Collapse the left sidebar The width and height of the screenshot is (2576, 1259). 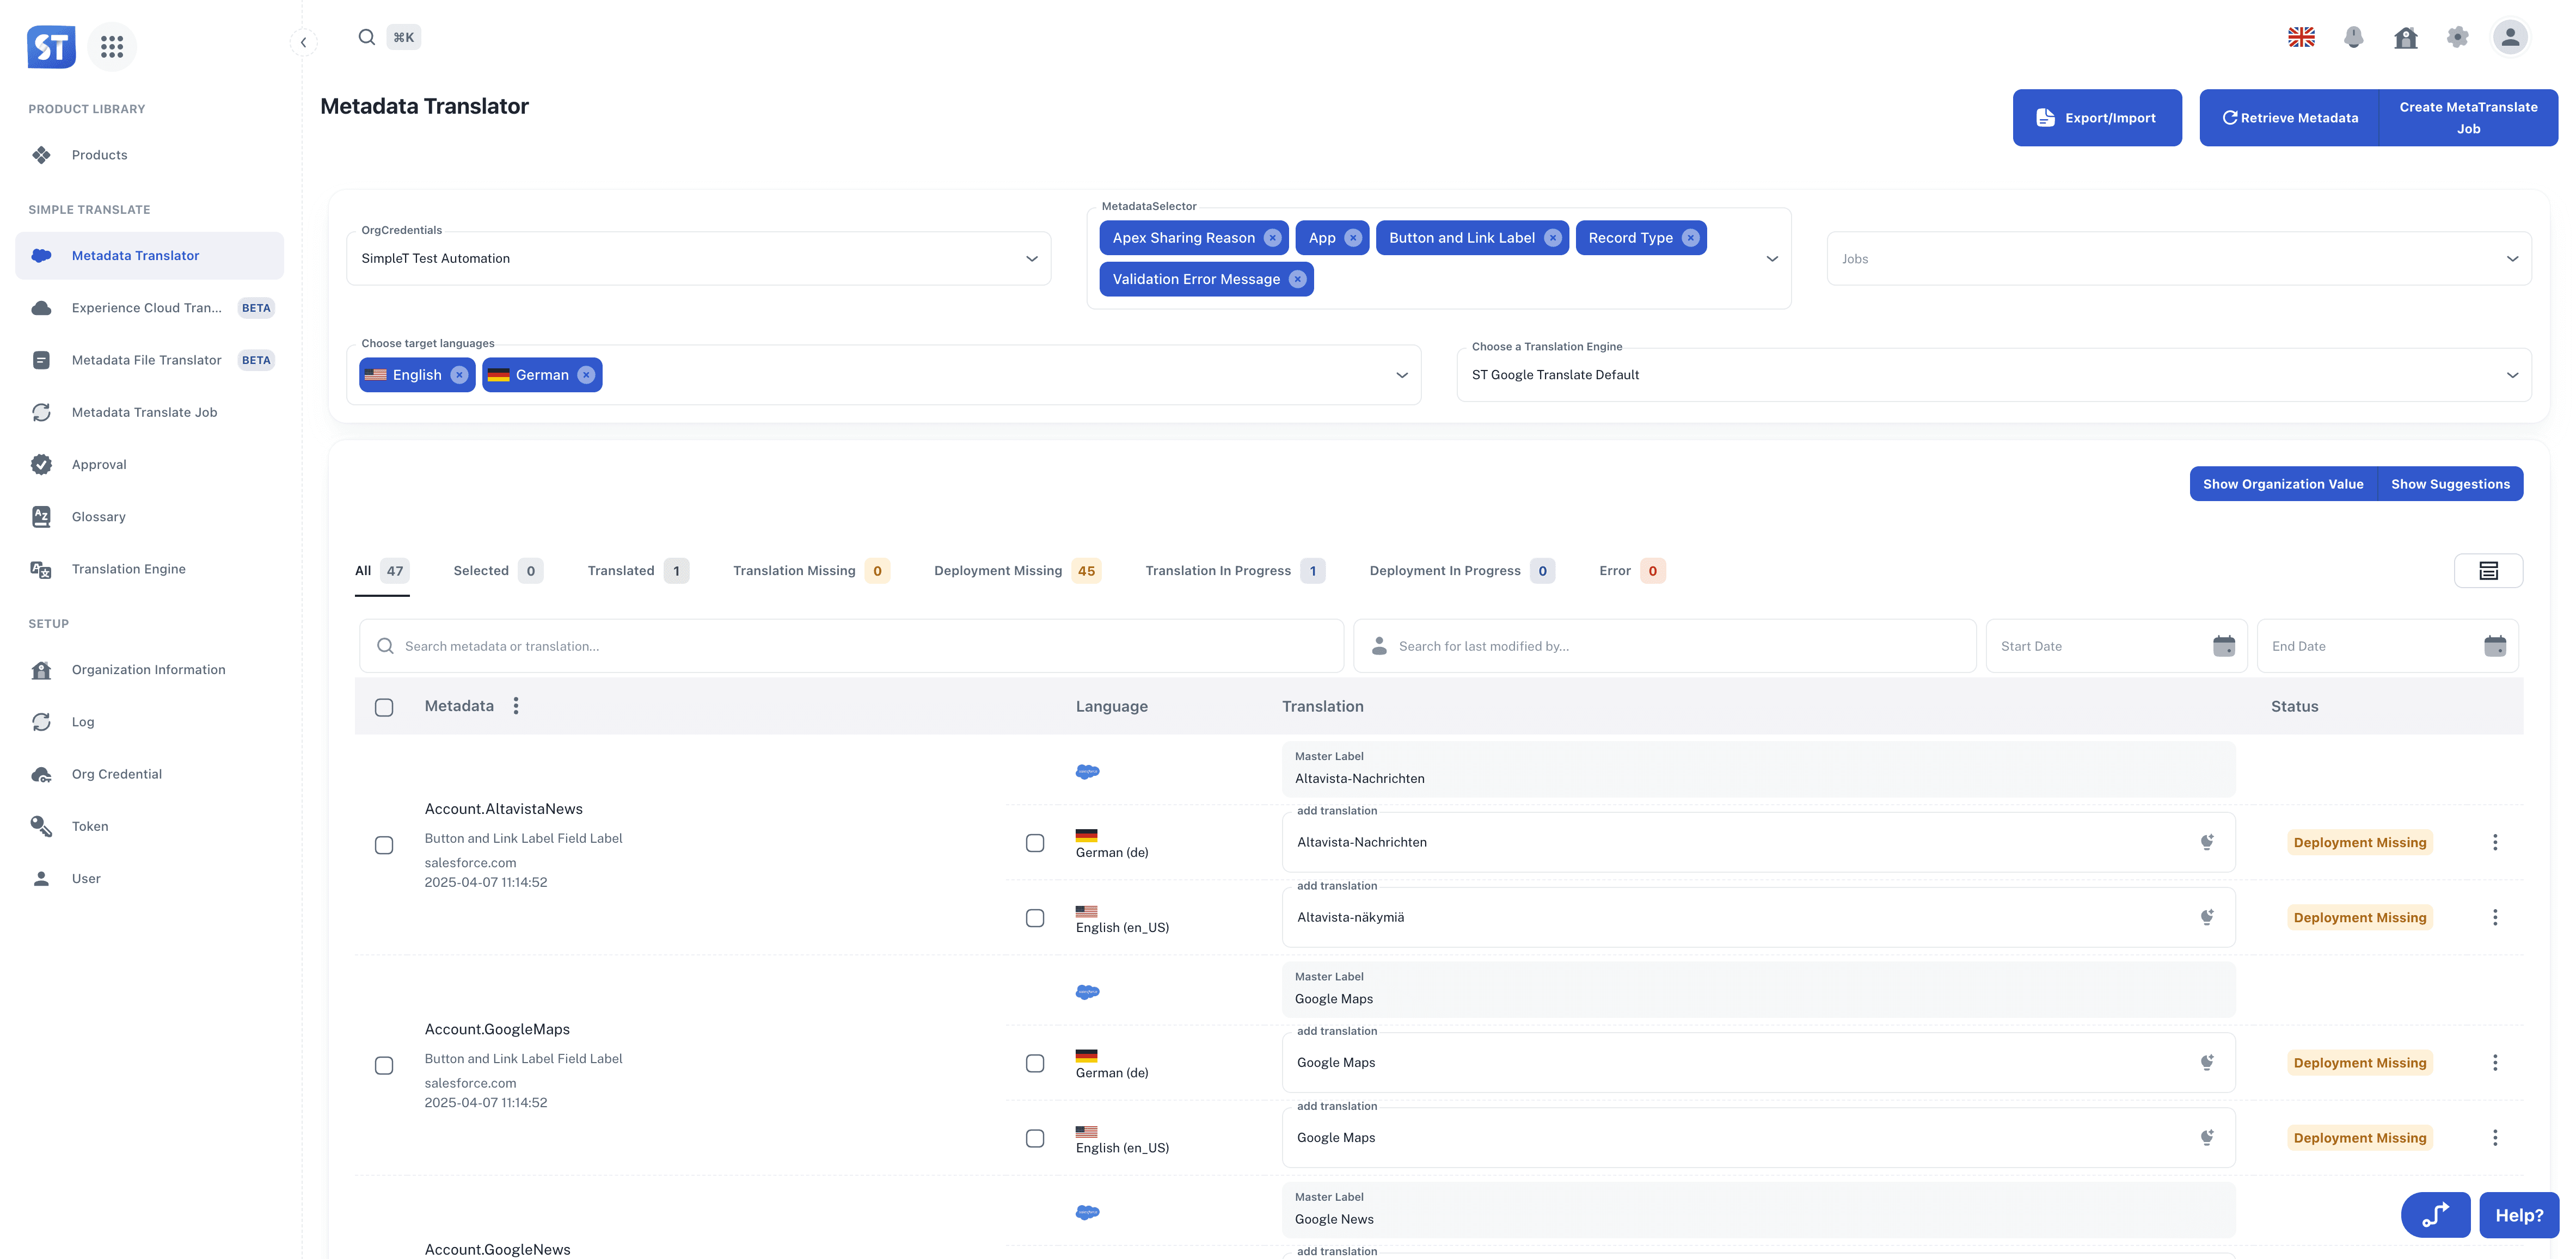pyautogui.click(x=303, y=42)
